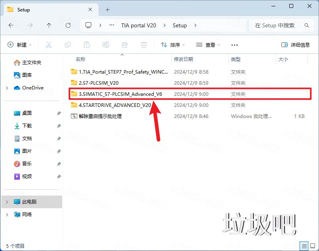This screenshot has width=319, height=251.
Task: Click the Share icon in the toolbar
Action: point(125,45)
